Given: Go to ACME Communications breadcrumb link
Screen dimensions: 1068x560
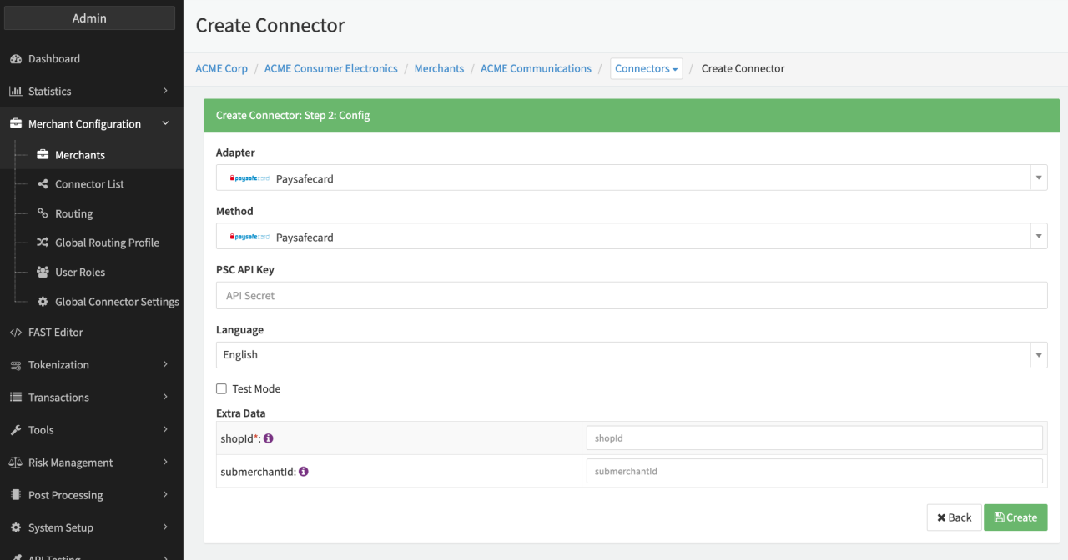Looking at the screenshot, I should click(536, 69).
